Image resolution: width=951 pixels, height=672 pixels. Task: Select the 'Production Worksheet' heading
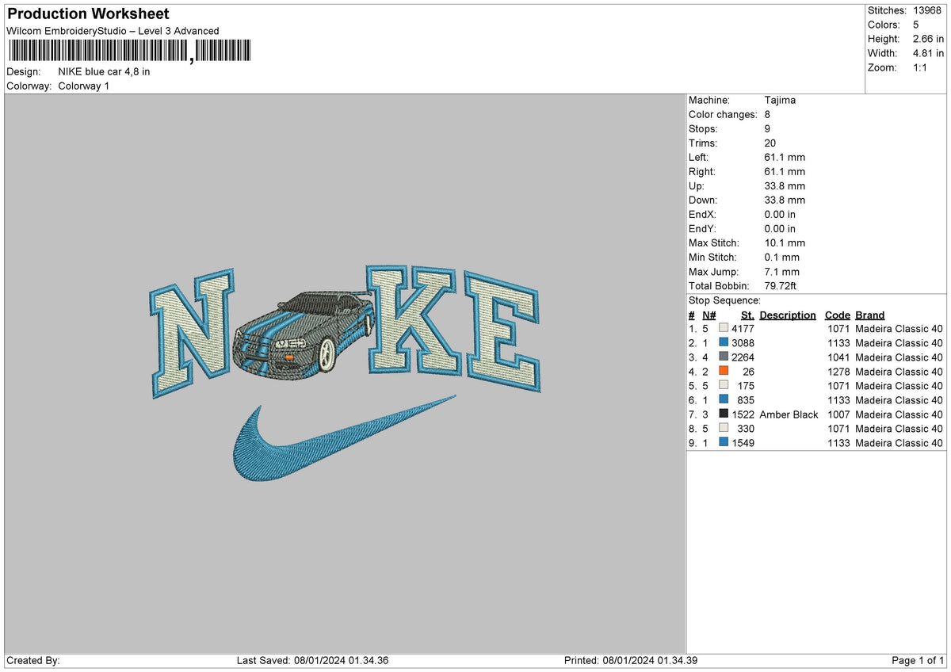(x=88, y=14)
